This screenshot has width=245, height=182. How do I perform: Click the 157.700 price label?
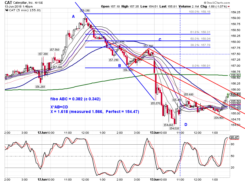coord(148,46)
